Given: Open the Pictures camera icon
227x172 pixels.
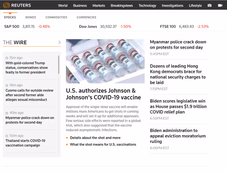Looking at the screenshot, I should [209, 5].
